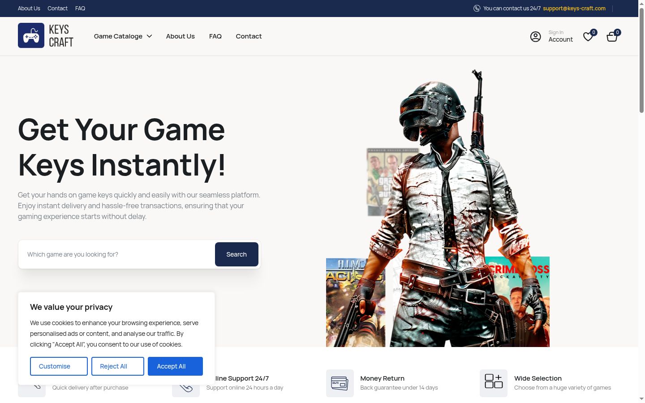Focus the game search input field
Screen dimensions: 645x403
pyautogui.click(x=117, y=254)
